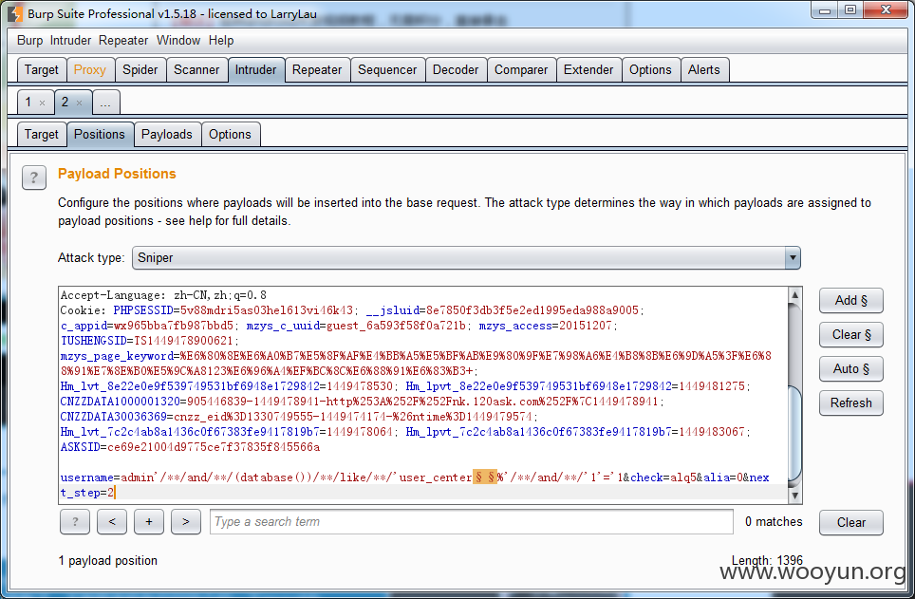Switch to the Proxy tab

click(90, 70)
